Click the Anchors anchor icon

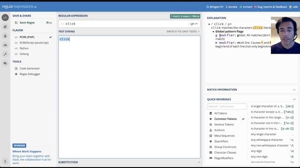pyautogui.click(x=210, y=130)
